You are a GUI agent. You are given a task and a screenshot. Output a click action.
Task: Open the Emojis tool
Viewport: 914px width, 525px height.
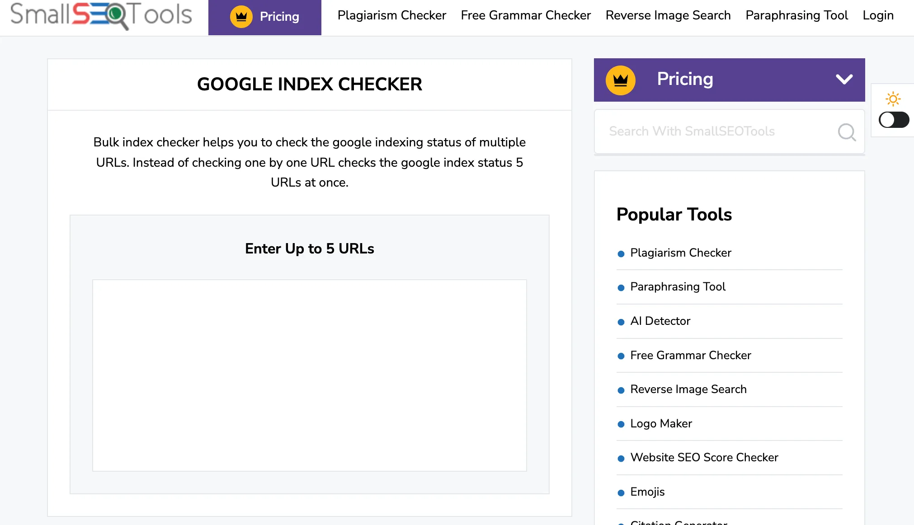coord(647,492)
